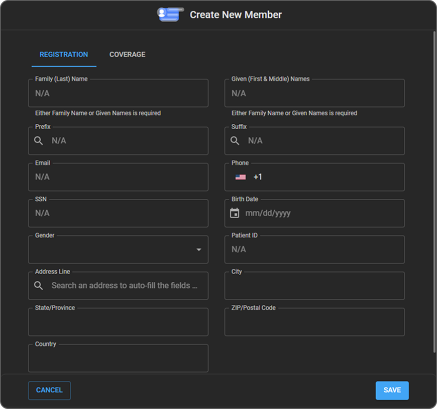437x409 pixels.
Task: Click the dialog's vertical scrollbar
Action: pyautogui.click(x=434, y=192)
